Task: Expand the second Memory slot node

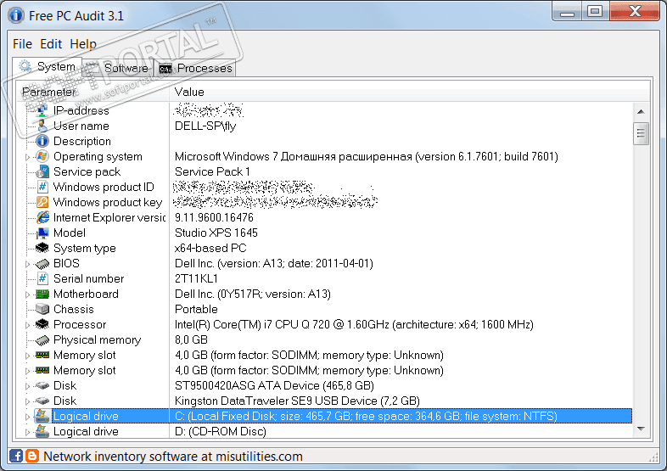Action: coord(28,371)
